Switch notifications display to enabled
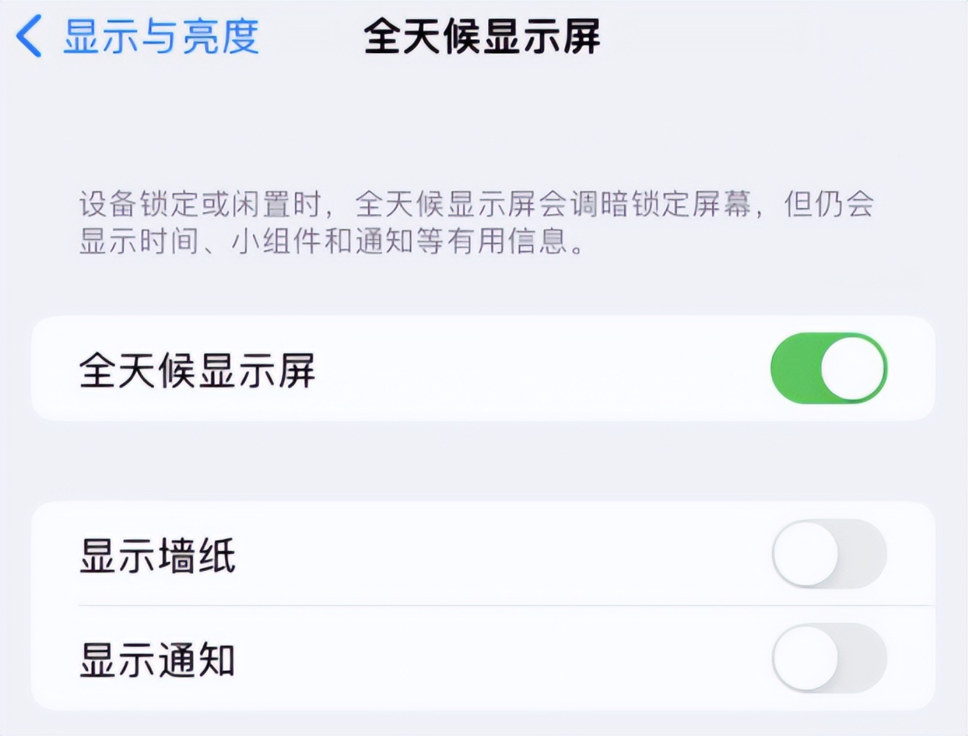The height and width of the screenshot is (736, 968). 831,658
